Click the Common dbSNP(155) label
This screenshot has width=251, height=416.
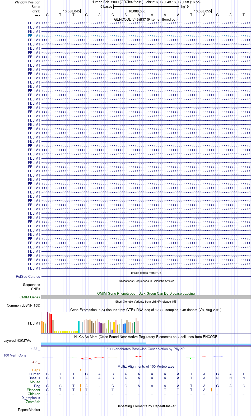(x=24, y=305)
